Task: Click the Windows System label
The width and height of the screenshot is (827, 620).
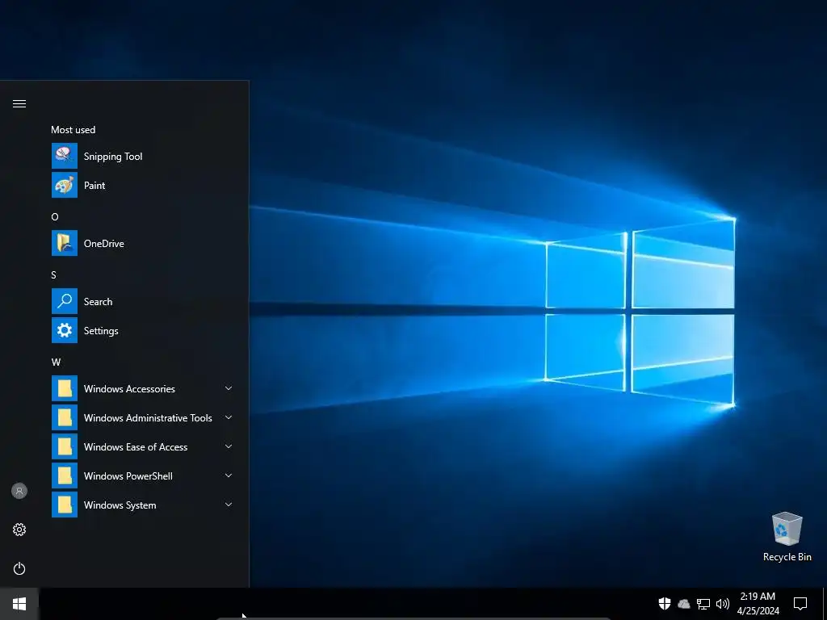Action: pos(120,505)
